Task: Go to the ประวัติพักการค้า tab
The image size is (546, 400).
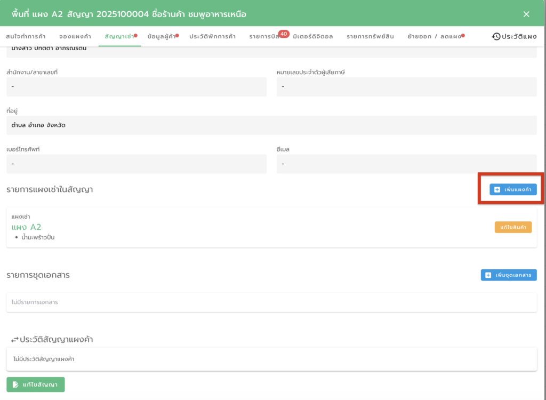Action: (212, 36)
